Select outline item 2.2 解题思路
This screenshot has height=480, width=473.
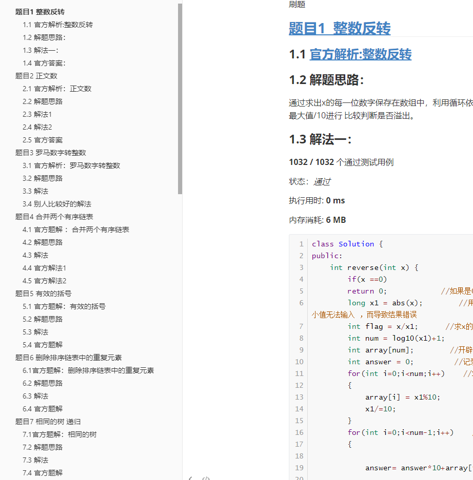(43, 101)
